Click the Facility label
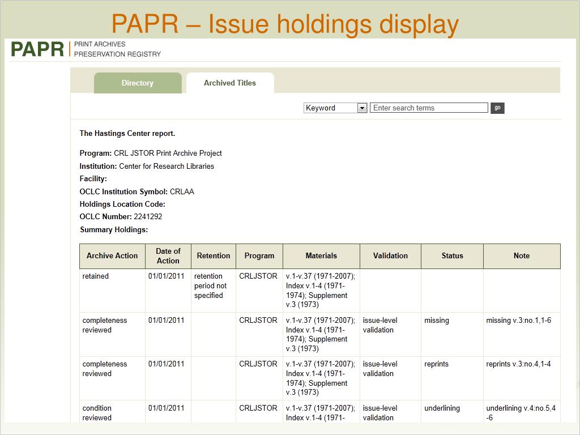 (x=93, y=178)
